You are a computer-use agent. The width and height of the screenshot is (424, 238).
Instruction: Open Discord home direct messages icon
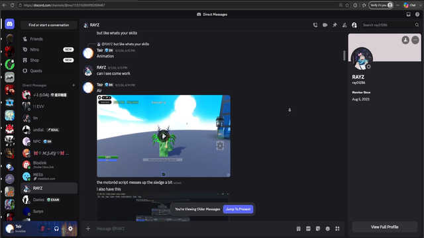click(9, 24)
